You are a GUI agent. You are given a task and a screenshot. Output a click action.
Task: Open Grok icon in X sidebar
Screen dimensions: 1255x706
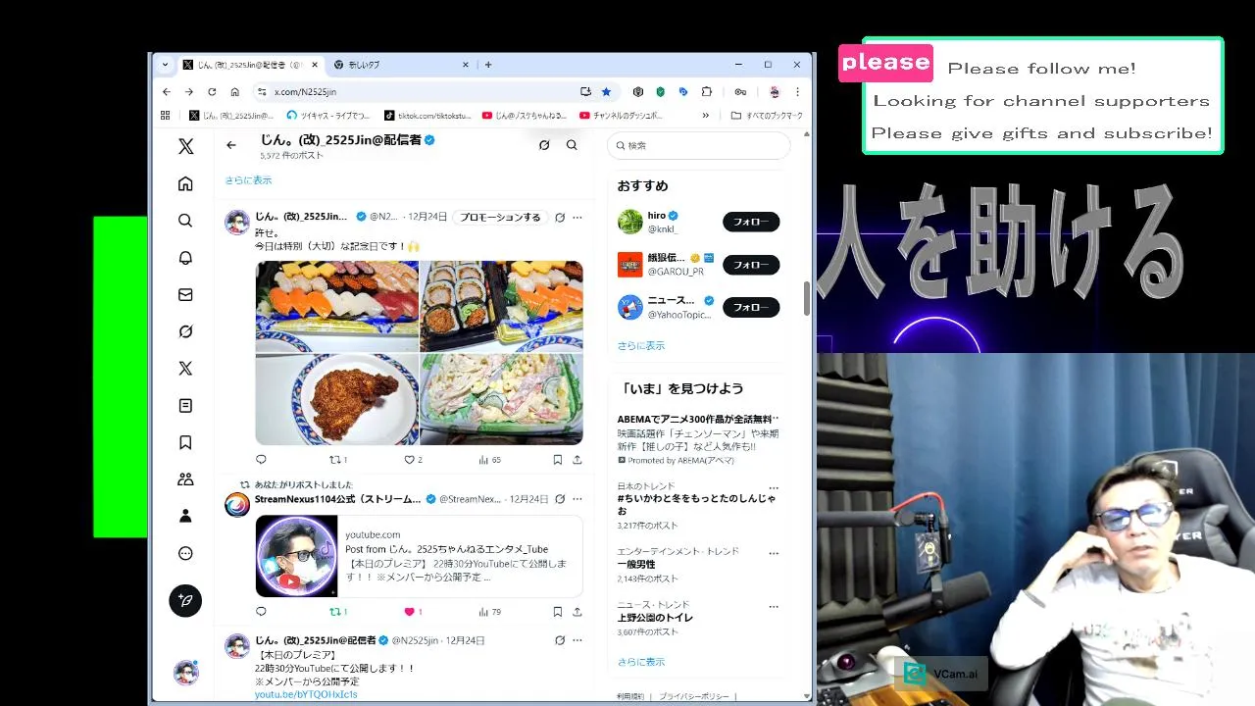pyautogui.click(x=185, y=331)
